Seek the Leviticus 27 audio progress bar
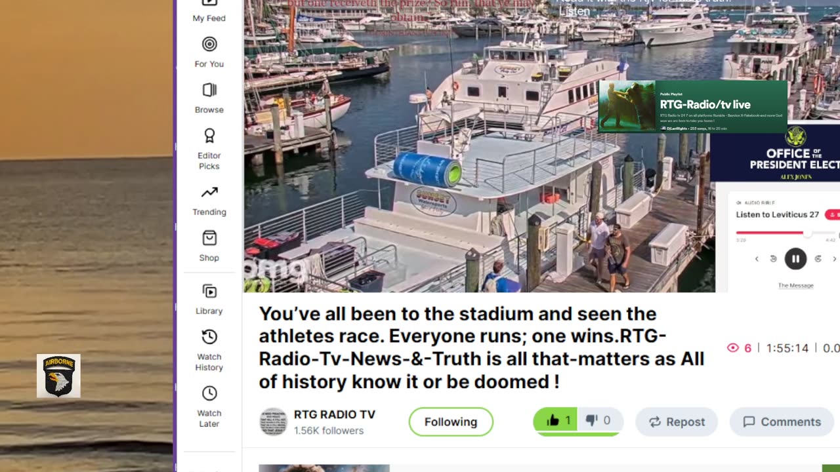 tap(786, 233)
